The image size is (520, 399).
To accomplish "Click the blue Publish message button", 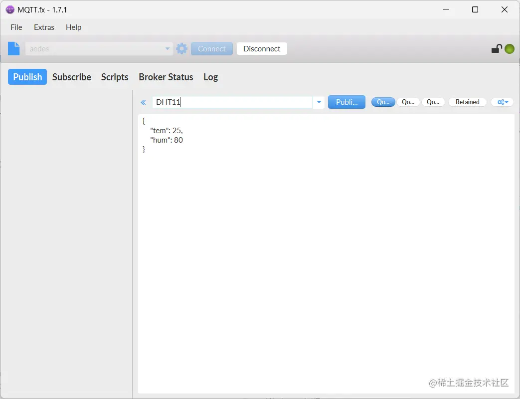I will (347, 102).
